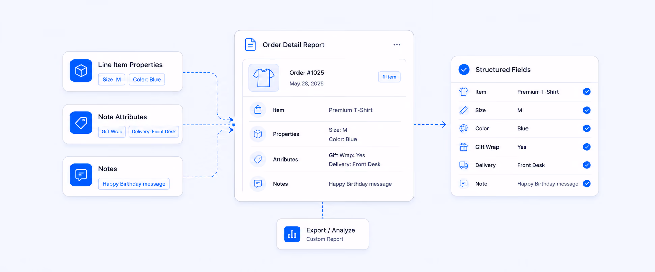Click the Notes speech bubble icon

pyautogui.click(x=81, y=175)
